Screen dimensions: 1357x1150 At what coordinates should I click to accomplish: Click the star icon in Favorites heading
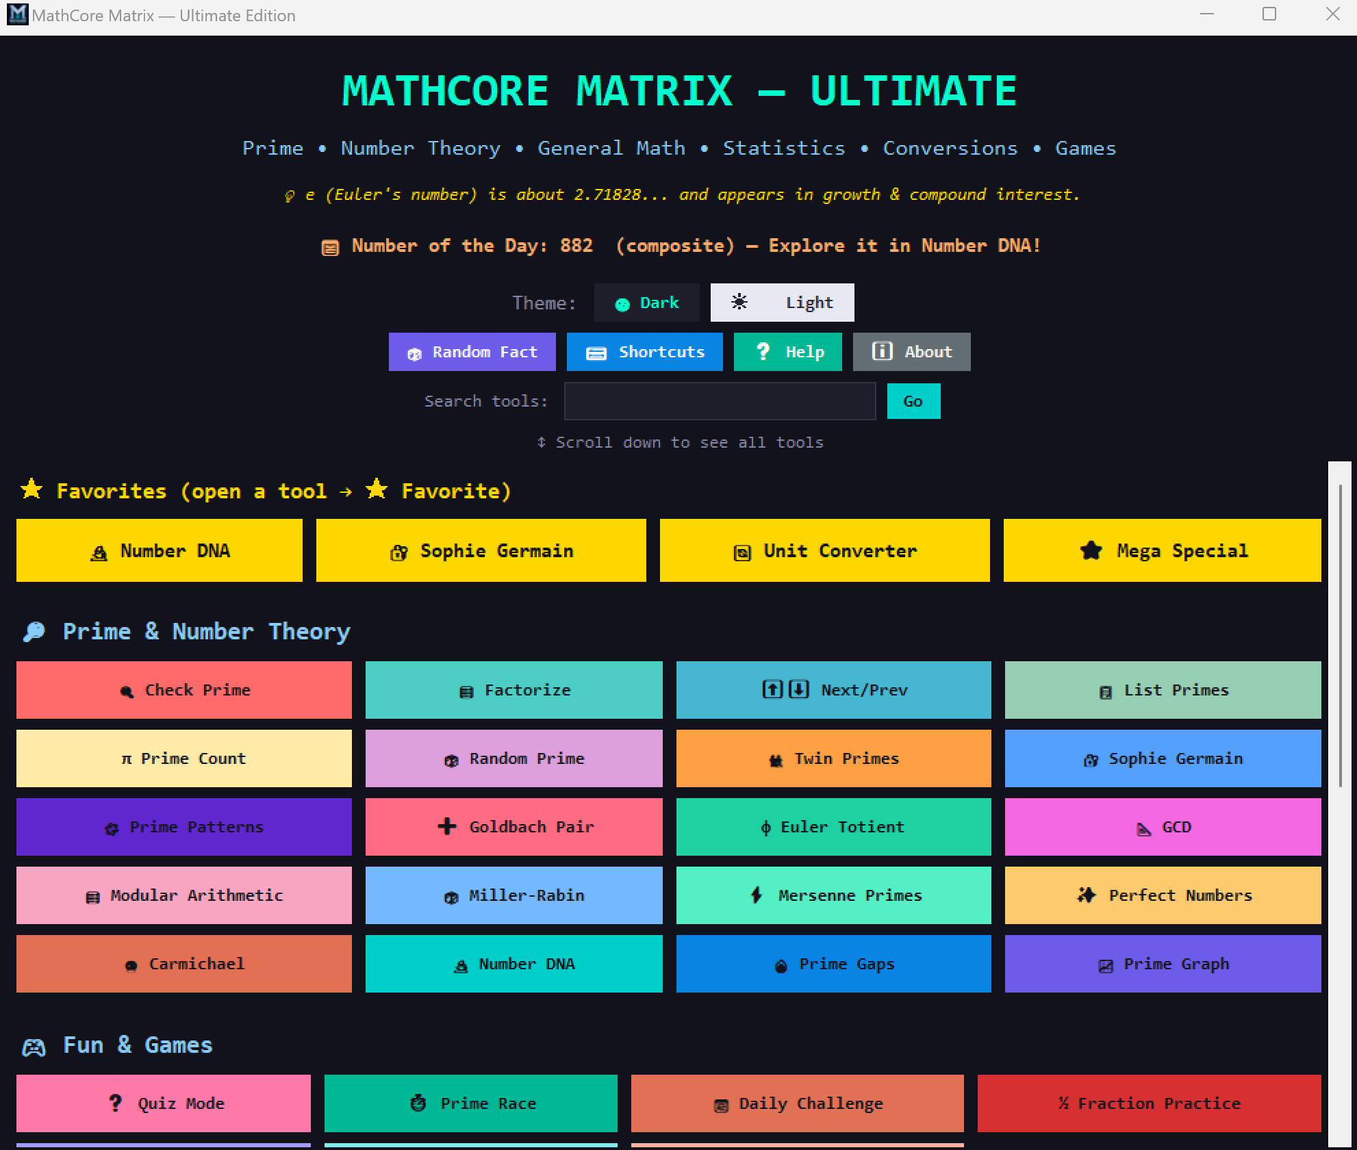[x=31, y=489]
